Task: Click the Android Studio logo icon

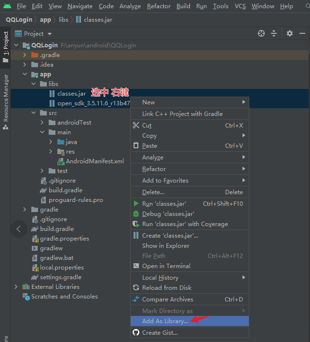Action: click(x=7, y=6)
